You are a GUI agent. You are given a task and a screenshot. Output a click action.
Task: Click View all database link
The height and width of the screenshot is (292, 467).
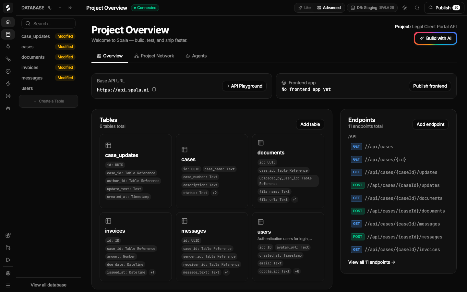coord(48,285)
